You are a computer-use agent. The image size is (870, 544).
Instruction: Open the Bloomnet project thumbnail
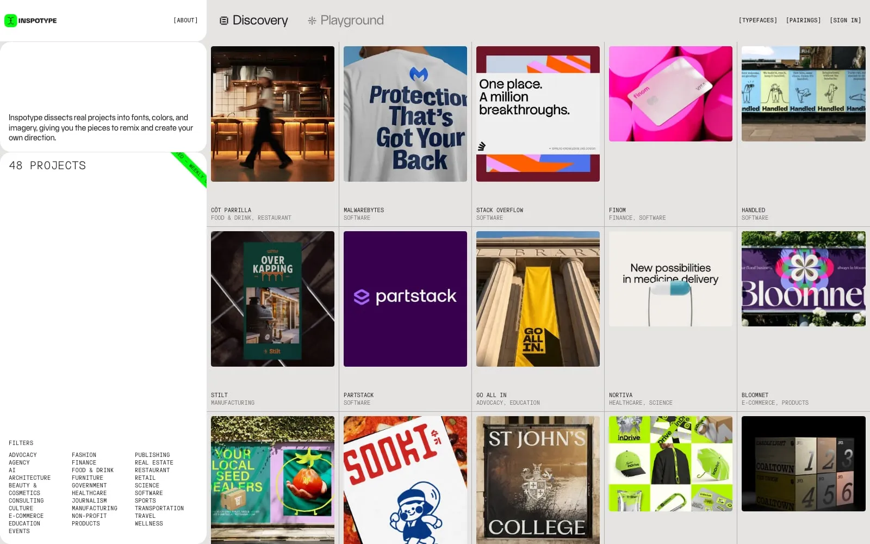point(803,279)
